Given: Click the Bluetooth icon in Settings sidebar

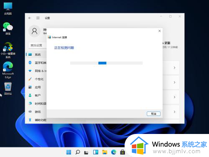Looking at the screenshot, I should tap(30, 62).
